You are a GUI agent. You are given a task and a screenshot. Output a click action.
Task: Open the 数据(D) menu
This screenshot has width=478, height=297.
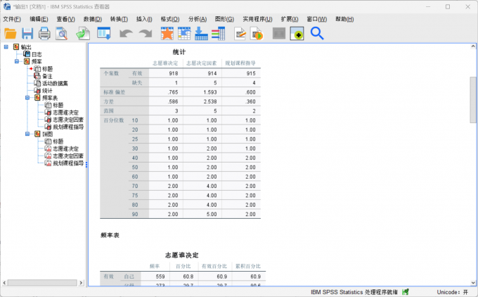93,19
